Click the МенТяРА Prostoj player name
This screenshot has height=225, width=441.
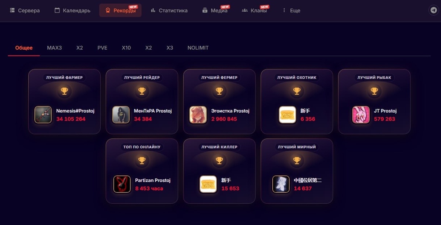coord(153,111)
